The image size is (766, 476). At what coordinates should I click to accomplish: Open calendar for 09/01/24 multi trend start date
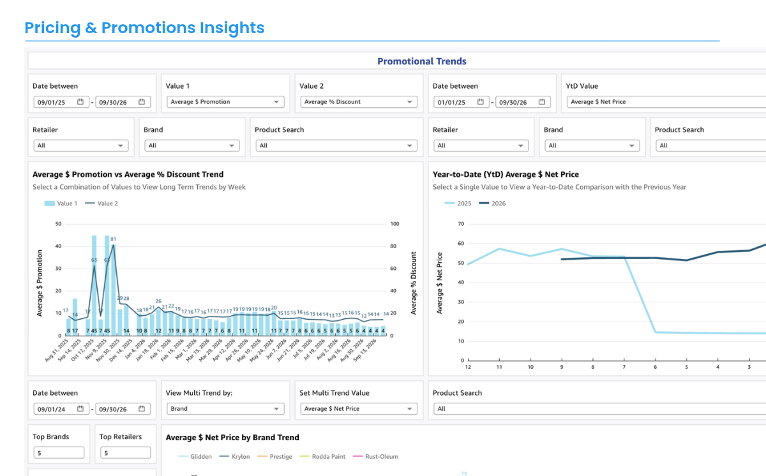point(80,409)
